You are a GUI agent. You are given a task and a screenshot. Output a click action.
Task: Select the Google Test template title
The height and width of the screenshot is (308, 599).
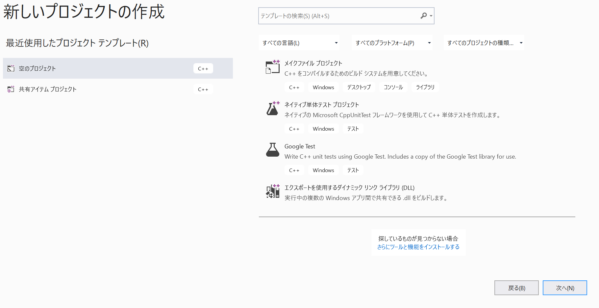300,146
